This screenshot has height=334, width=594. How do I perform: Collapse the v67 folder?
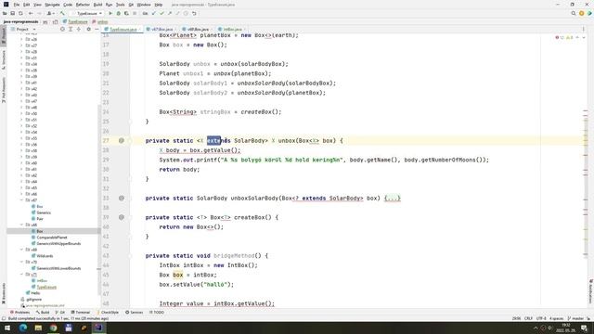point(21,200)
